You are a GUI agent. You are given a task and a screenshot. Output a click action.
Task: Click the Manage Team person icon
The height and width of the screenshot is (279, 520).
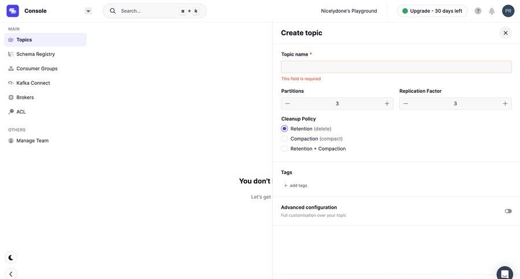tap(11, 141)
